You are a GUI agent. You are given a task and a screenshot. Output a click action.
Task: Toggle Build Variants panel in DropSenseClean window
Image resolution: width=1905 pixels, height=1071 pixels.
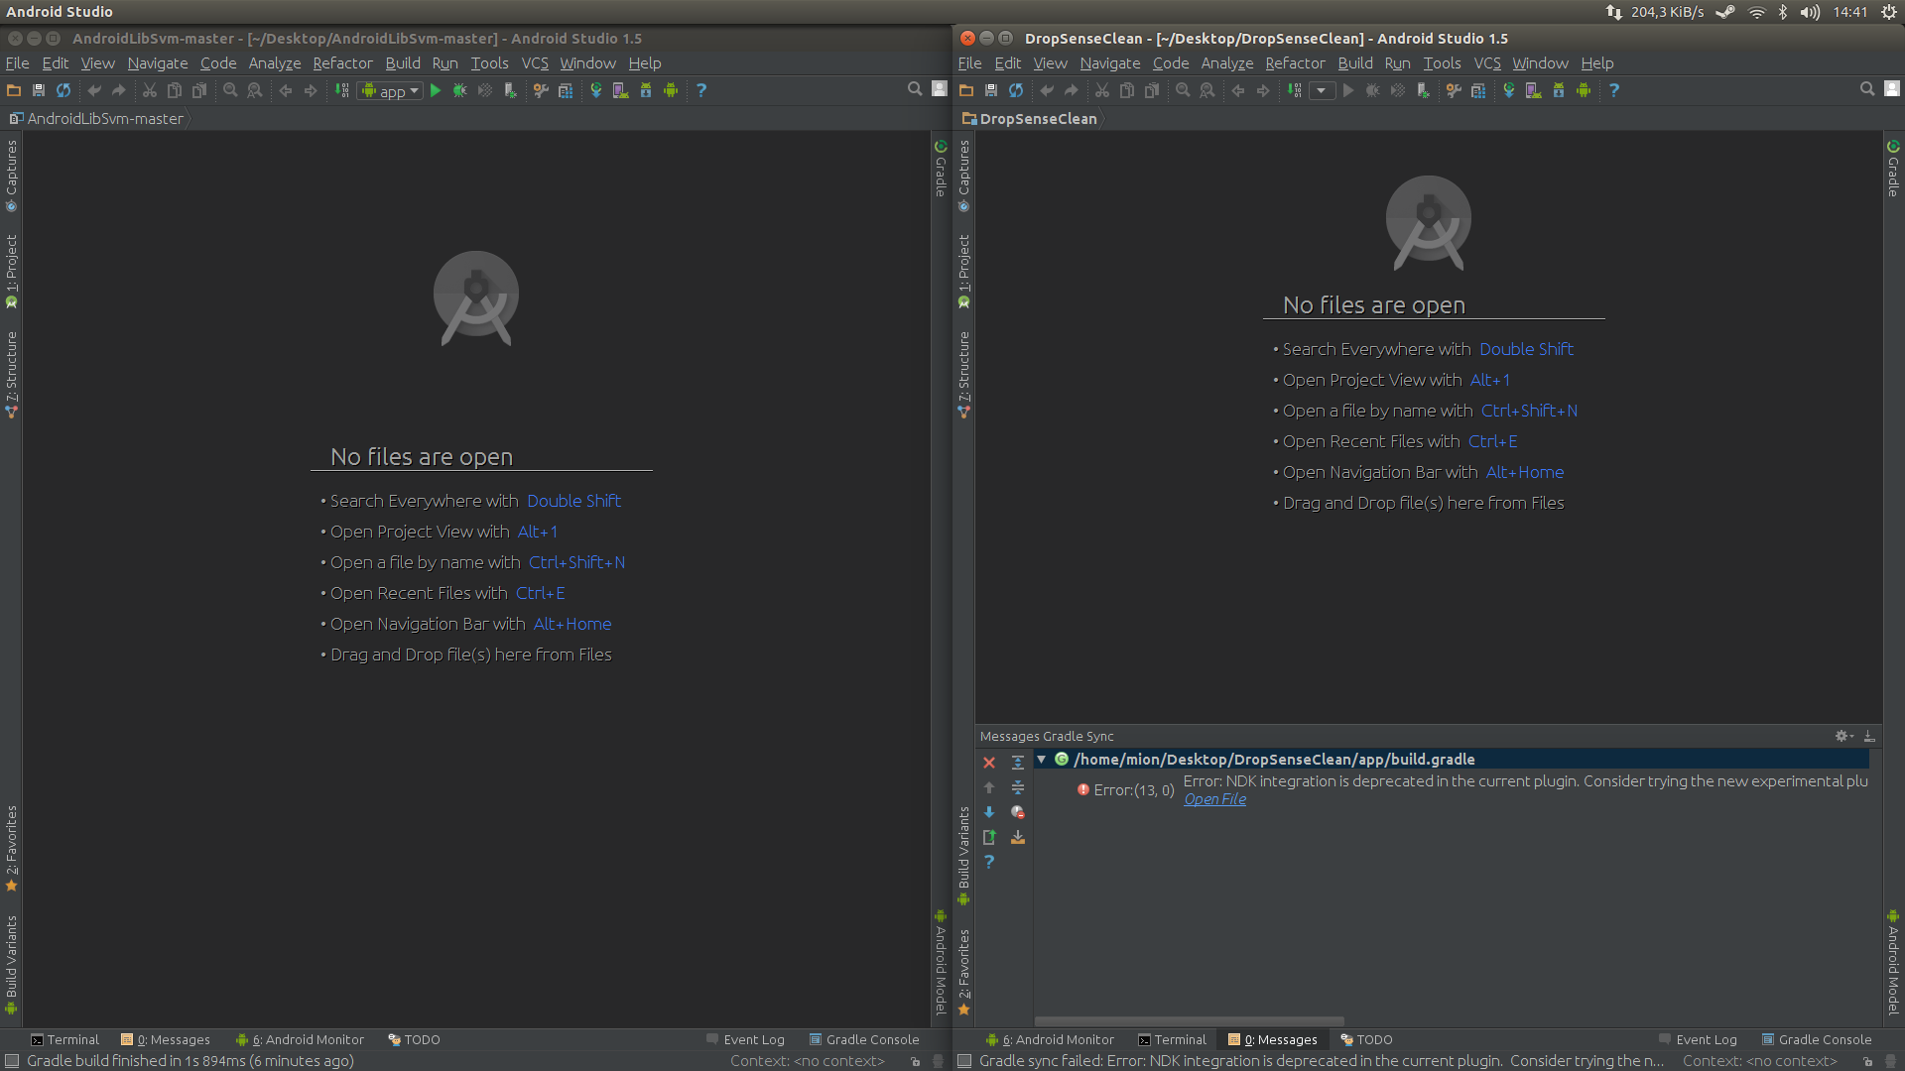(x=963, y=855)
